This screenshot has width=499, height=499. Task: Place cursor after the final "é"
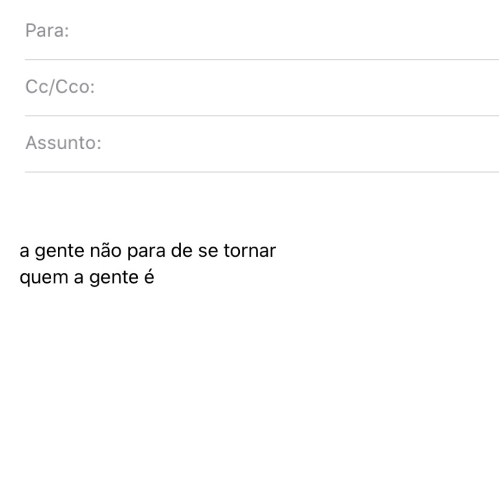point(155,278)
